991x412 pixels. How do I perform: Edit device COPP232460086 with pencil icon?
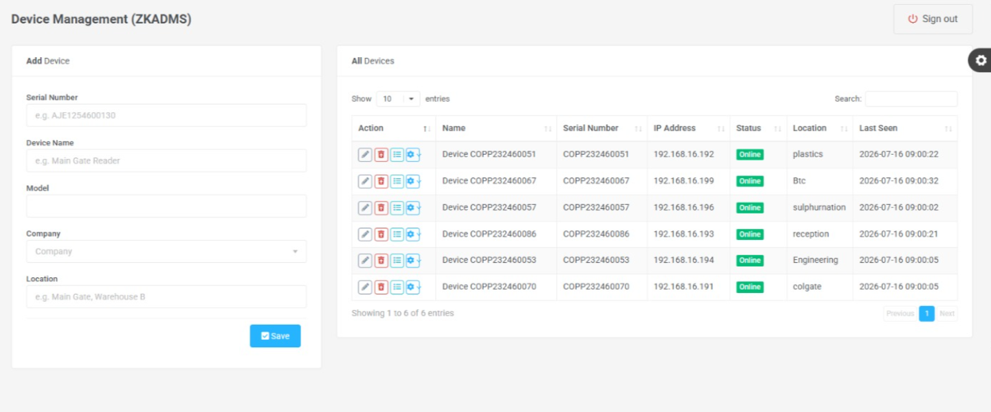click(365, 234)
